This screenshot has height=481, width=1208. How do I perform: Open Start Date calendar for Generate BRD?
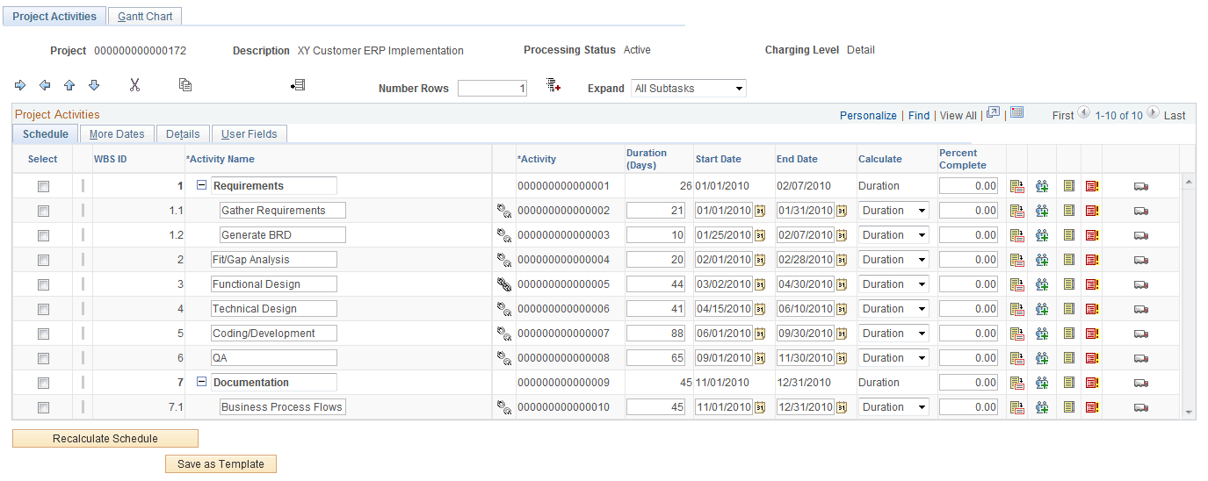759,235
